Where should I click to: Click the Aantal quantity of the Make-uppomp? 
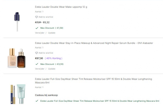tap(39, 12)
